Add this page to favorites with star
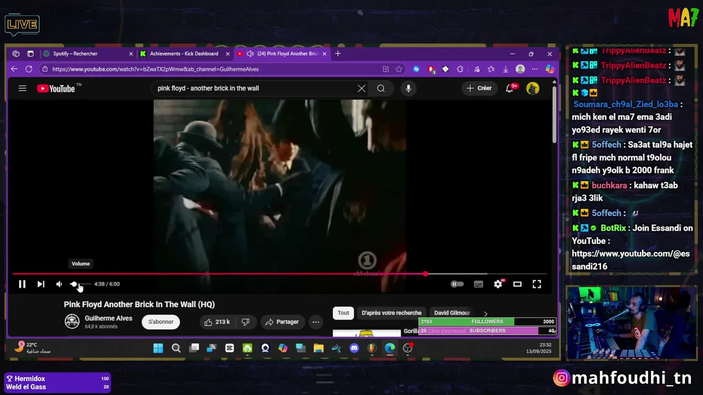Screen dimensions: 703x395 coord(399,69)
